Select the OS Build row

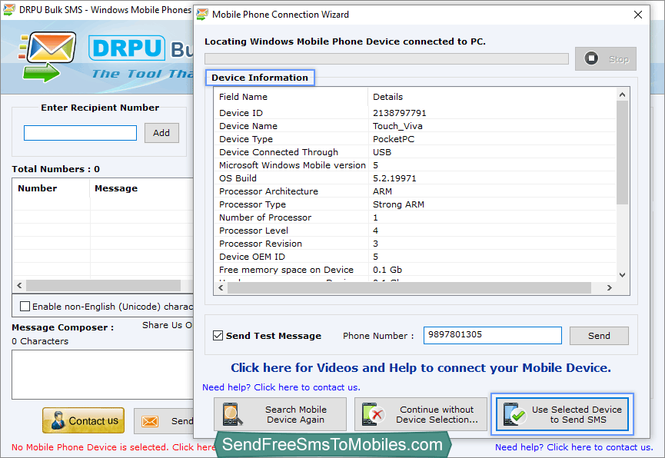pos(415,178)
